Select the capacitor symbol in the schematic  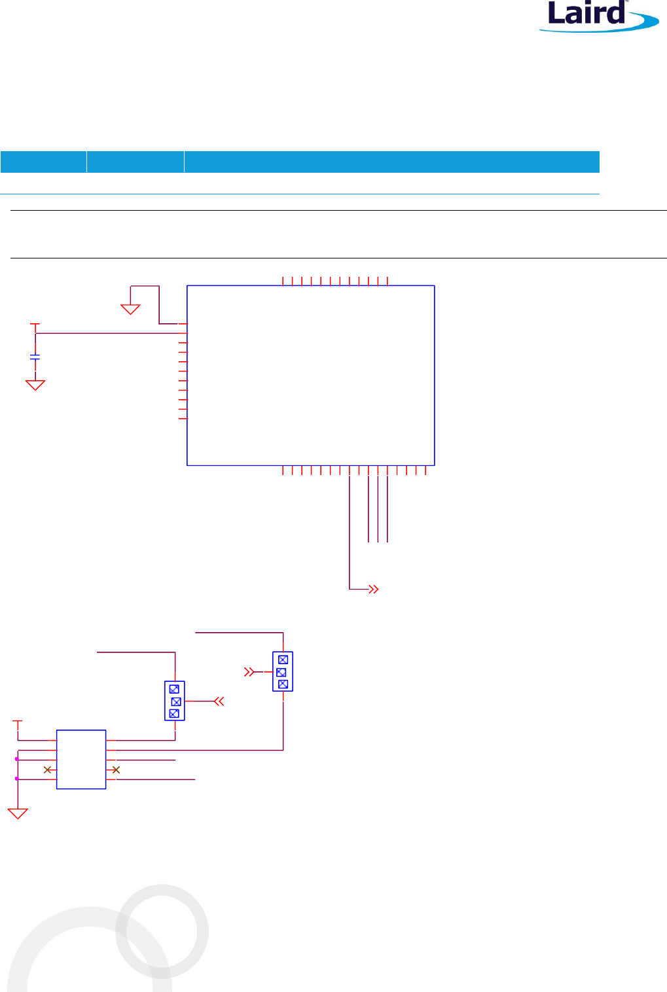click(x=35, y=357)
